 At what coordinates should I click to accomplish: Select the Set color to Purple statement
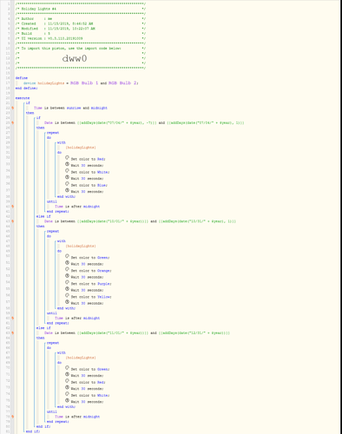click(x=91, y=284)
